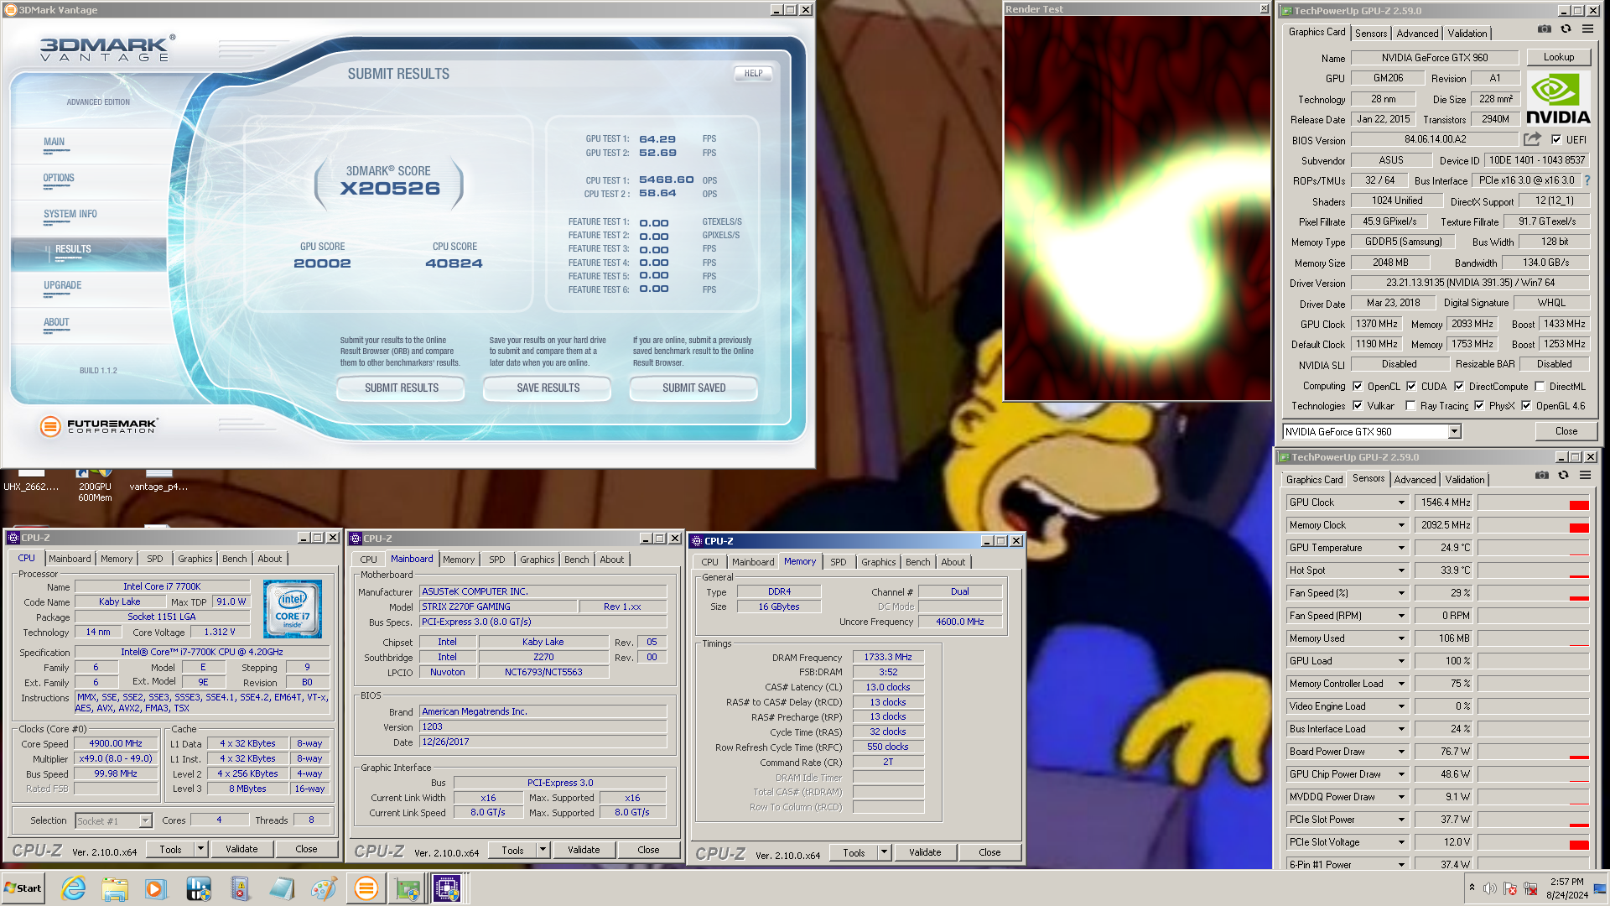Open Windows Explorer folder icon in taskbar
1610x906 pixels.
[x=115, y=888]
